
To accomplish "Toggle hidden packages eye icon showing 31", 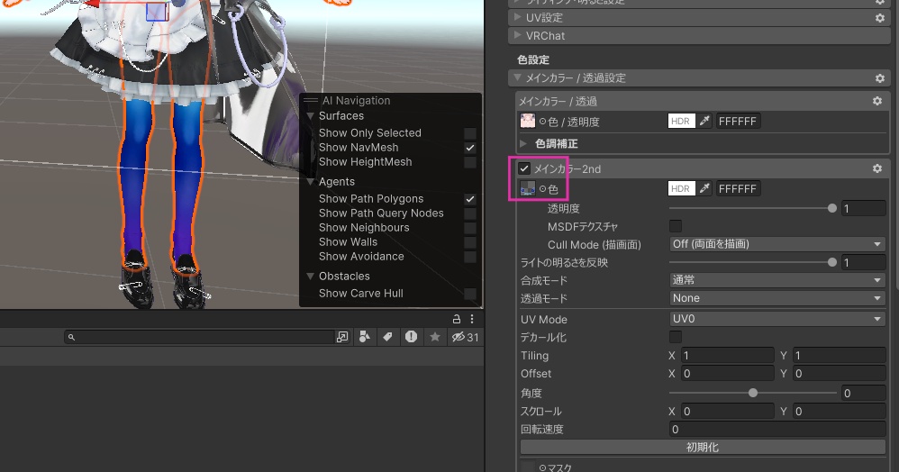I will (465, 337).
